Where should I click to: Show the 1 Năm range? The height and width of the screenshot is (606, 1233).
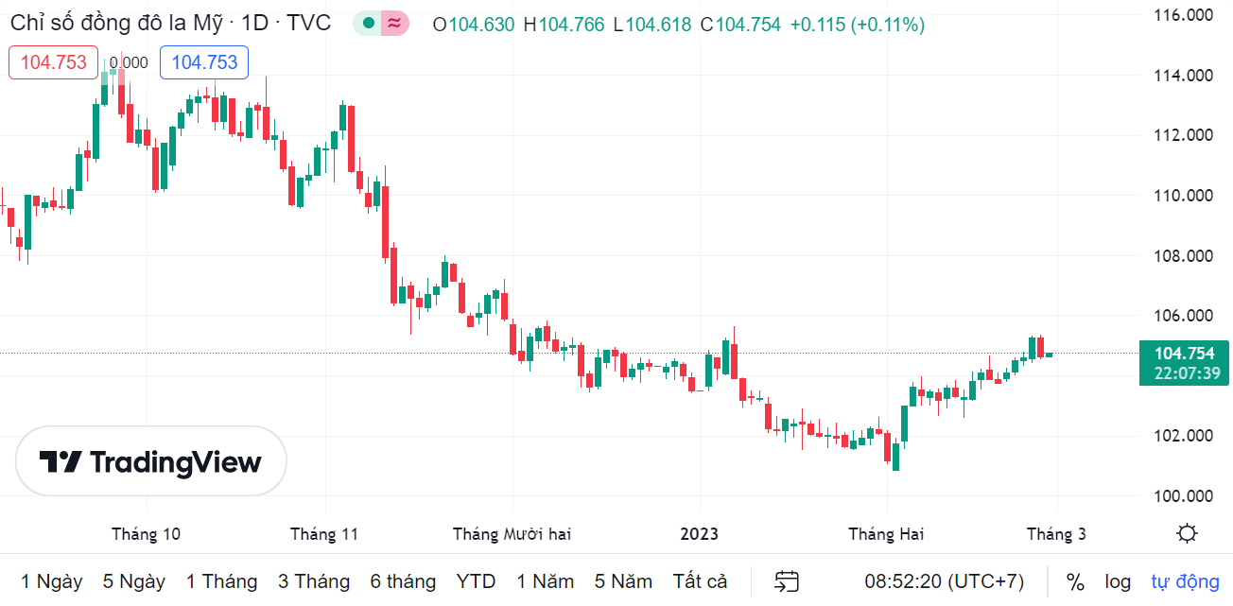[x=545, y=580]
